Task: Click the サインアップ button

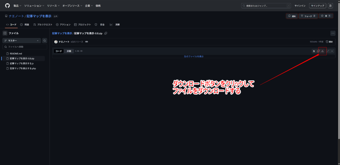Action: 317,6
